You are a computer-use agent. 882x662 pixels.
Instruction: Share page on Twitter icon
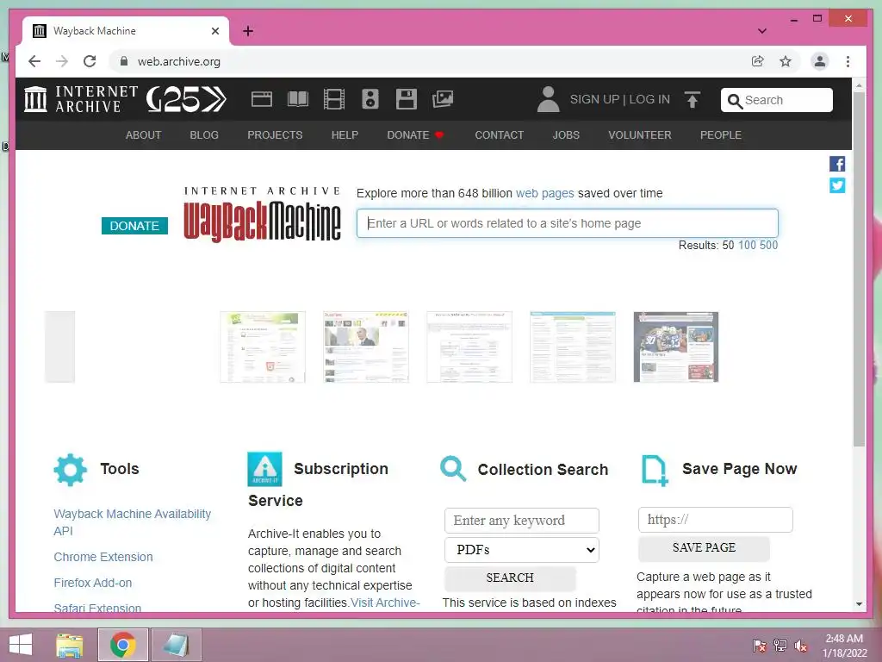coord(837,185)
